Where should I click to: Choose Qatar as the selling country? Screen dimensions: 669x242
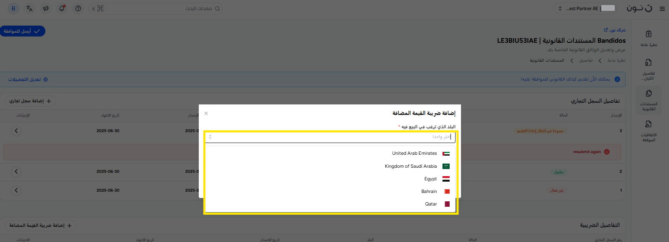point(431,204)
